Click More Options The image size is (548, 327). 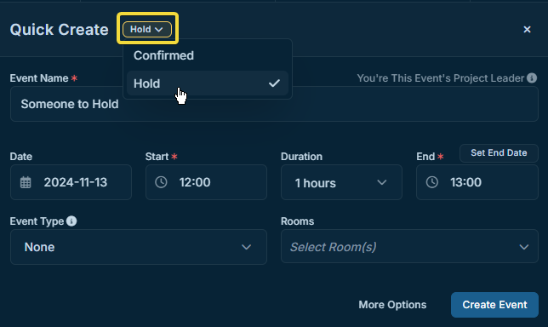392,305
